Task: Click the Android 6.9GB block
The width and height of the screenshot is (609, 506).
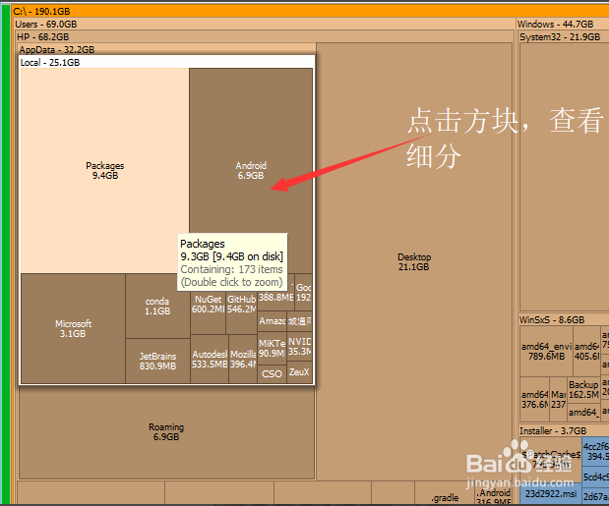Action: coord(251,171)
